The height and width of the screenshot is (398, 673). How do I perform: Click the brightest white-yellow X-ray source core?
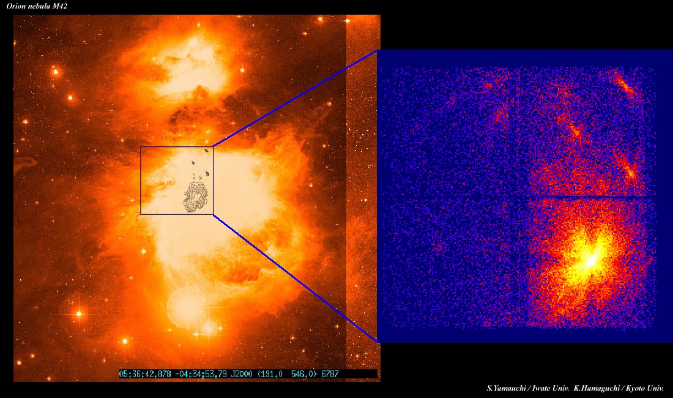(591, 260)
